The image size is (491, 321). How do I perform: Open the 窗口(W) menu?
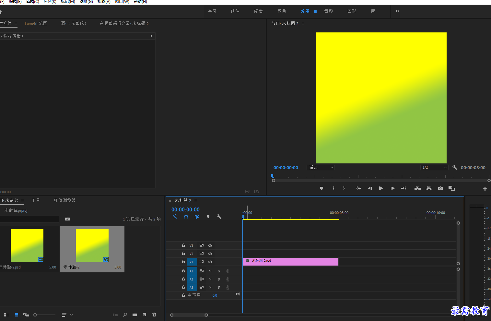click(122, 2)
